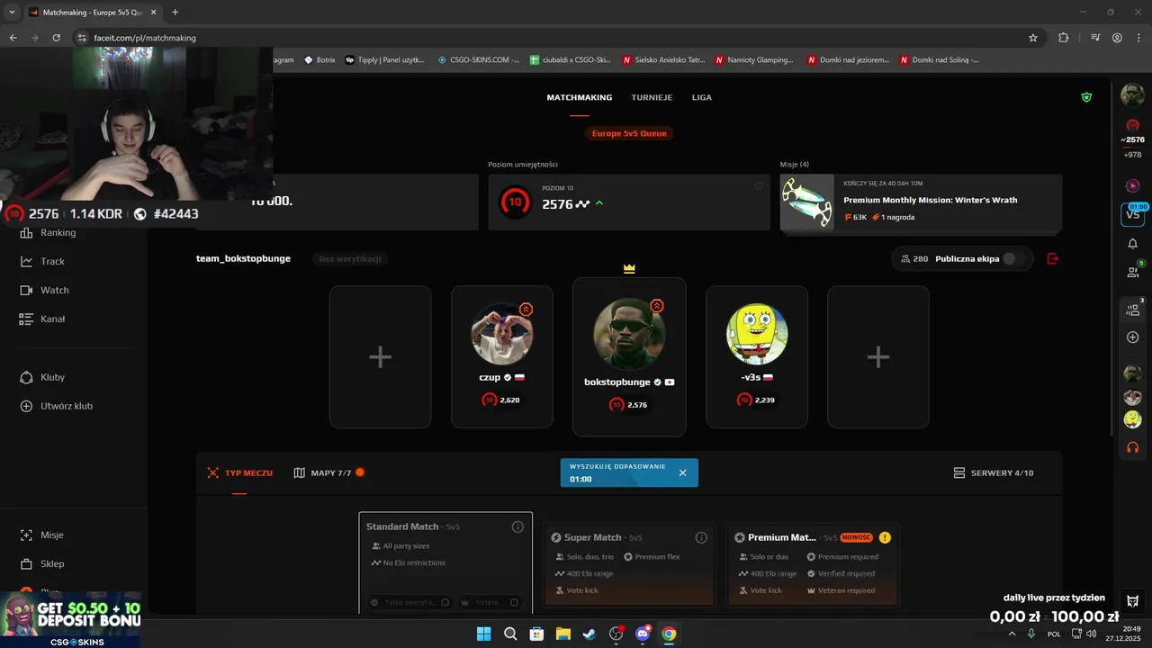Image resolution: width=1152 pixels, height=648 pixels.
Task: Click the Super Match info icon
Action: pyautogui.click(x=701, y=537)
